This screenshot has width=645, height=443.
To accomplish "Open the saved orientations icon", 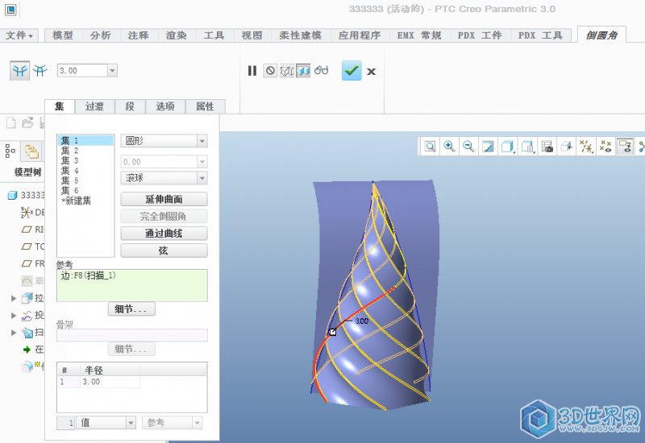I will [x=527, y=147].
